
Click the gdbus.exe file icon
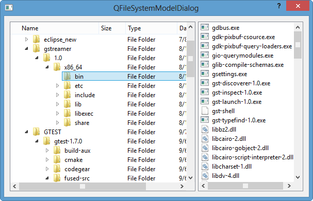205,27
